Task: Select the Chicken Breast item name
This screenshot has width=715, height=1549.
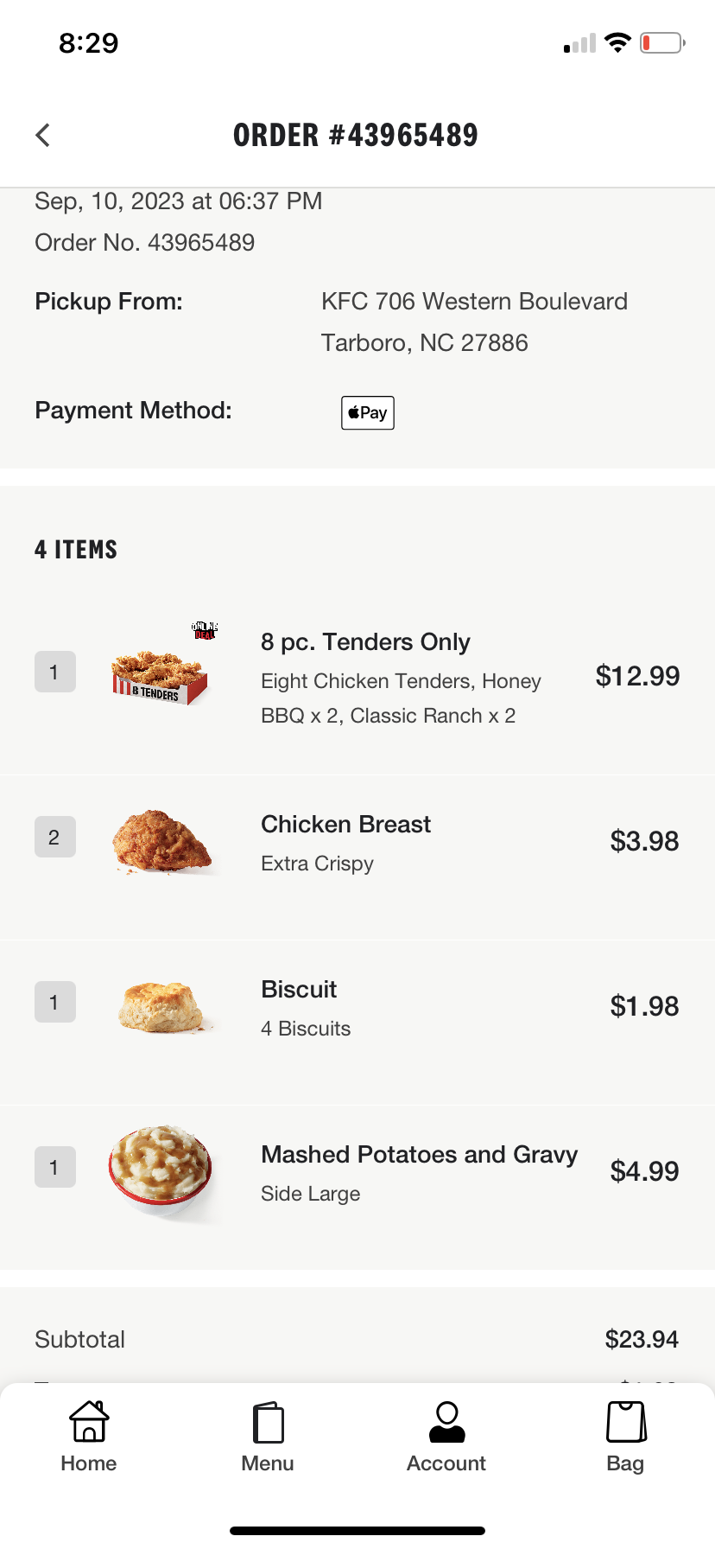Action: (x=345, y=825)
